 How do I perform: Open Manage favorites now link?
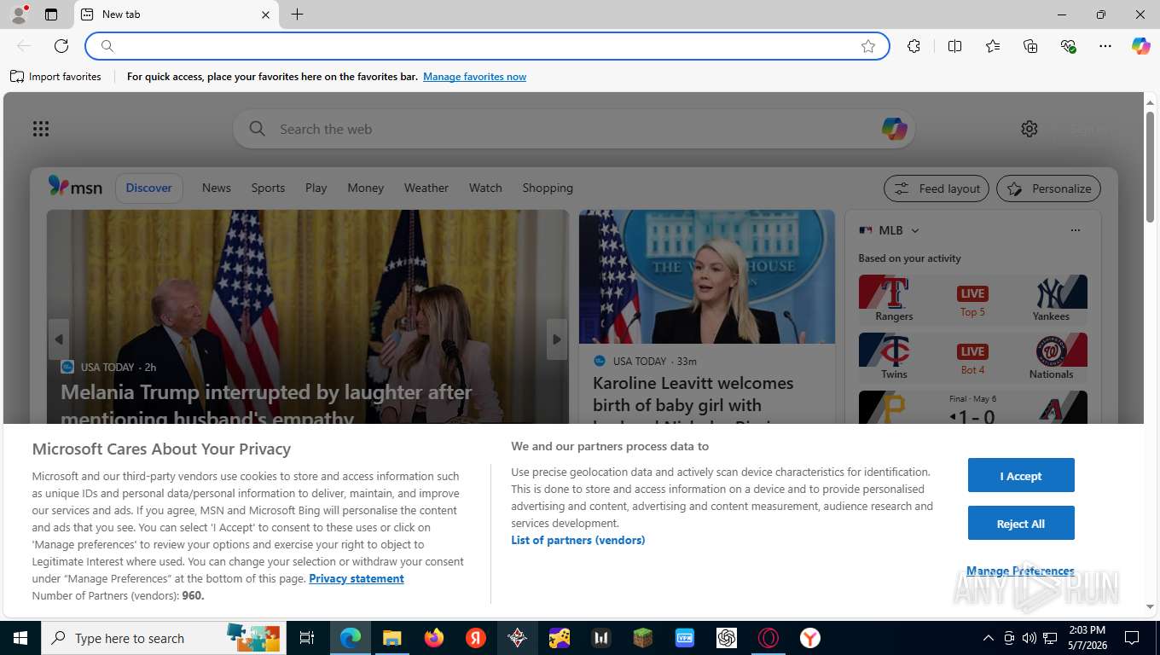click(474, 77)
